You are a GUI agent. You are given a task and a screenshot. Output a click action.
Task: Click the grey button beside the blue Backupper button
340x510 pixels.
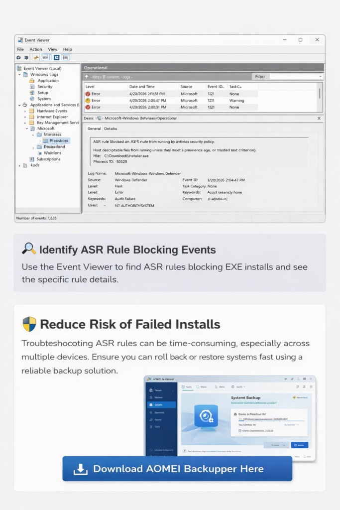[x=276, y=445]
